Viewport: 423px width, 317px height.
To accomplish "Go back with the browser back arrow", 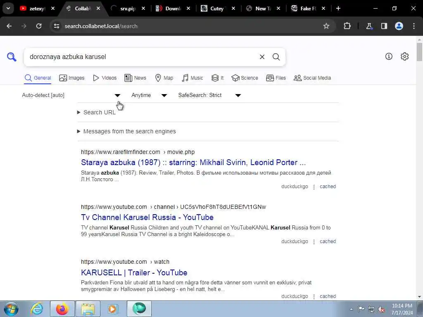I will click(x=9, y=26).
